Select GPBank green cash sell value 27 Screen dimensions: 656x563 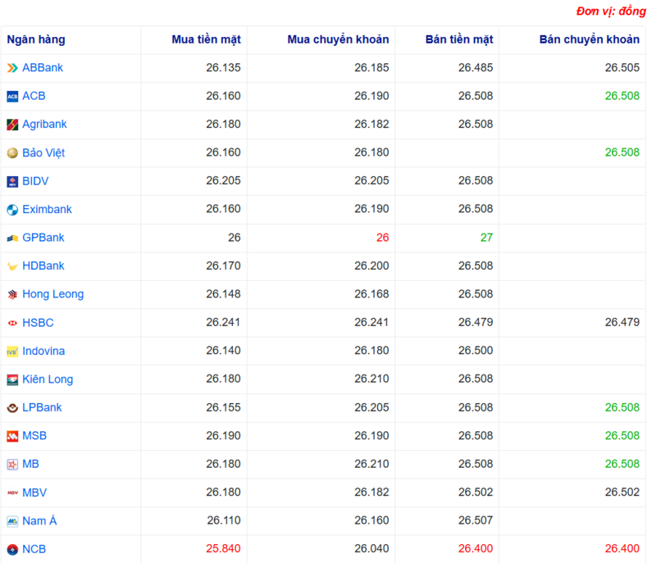(x=486, y=238)
